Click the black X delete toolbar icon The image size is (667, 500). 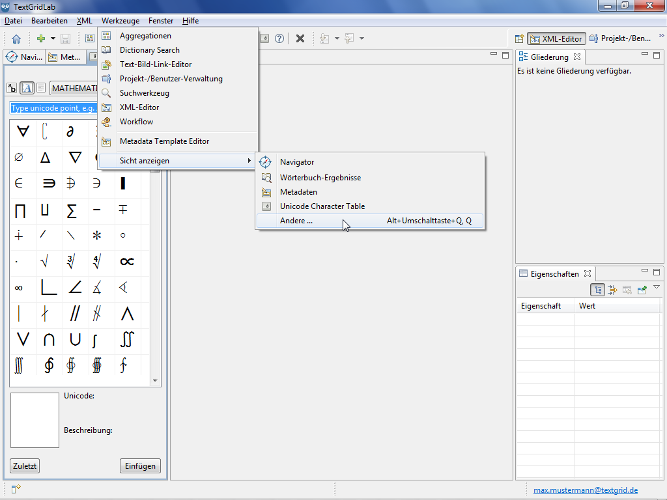point(300,38)
